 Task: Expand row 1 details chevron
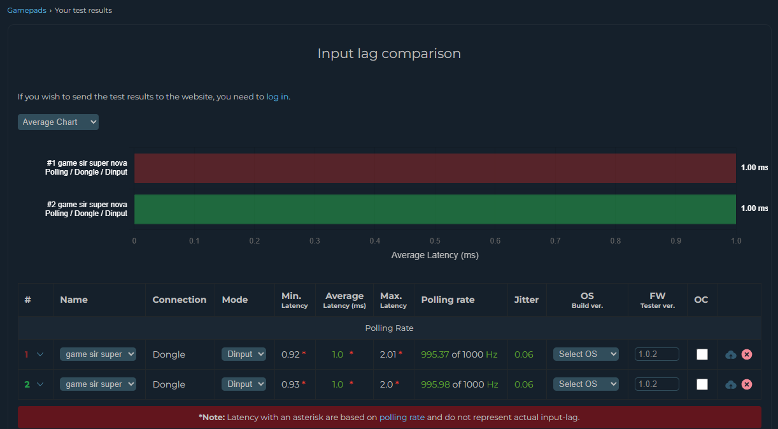point(40,354)
